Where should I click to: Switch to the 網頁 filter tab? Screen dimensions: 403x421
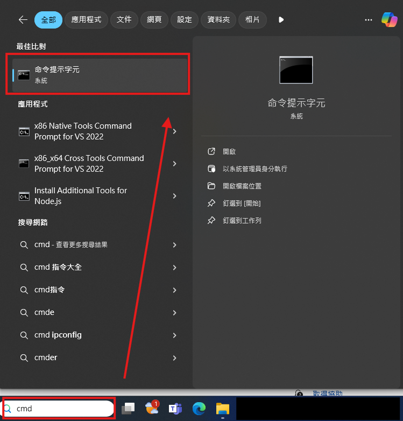click(154, 19)
